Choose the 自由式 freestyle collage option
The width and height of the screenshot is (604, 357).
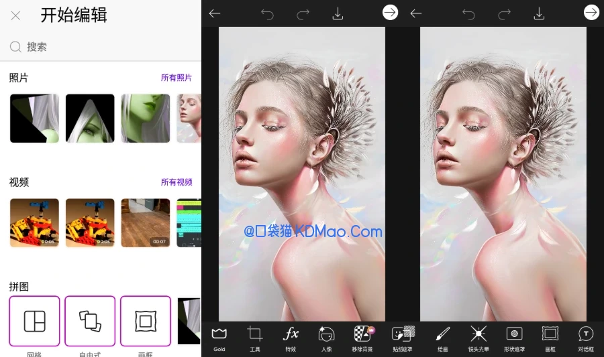[x=90, y=321]
